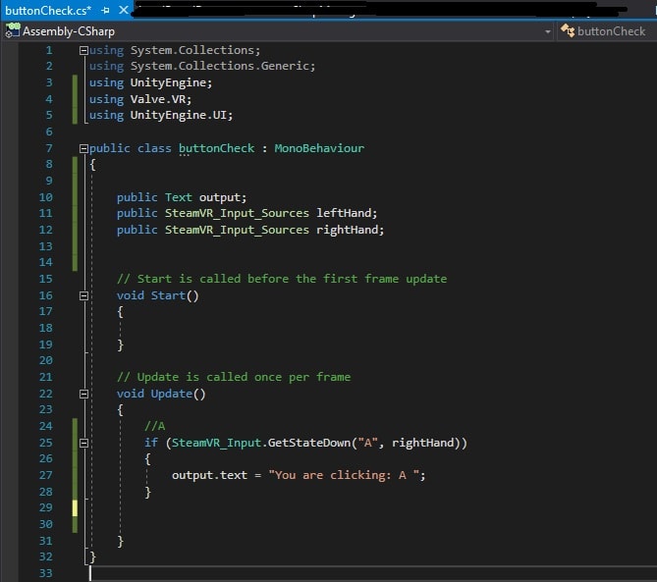Image resolution: width=657 pixels, height=582 pixels.
Task: Click 'UnityEngine.UI;' on line 5
Action: point(182,115)
